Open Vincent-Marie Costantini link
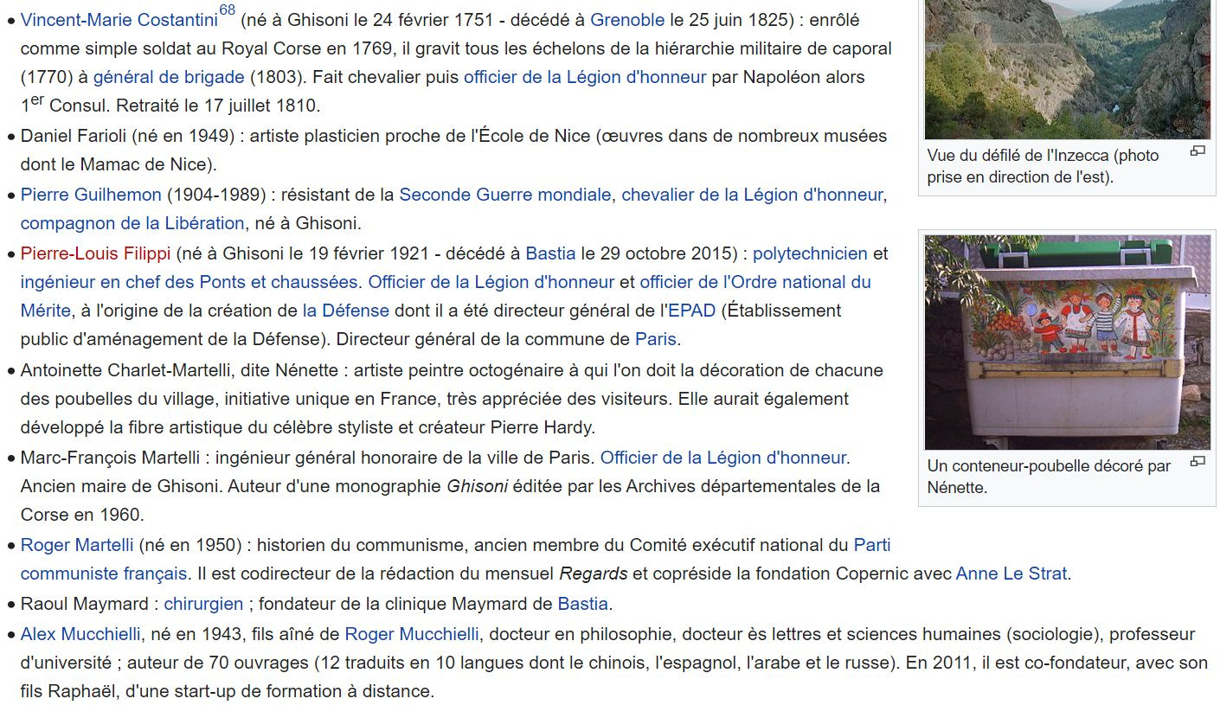1220x705 pixels. [119, 20]
